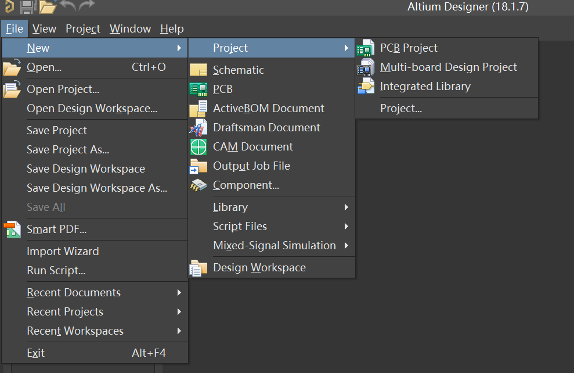
Task: Click Save Design Workspace
Action: point(95,169)
